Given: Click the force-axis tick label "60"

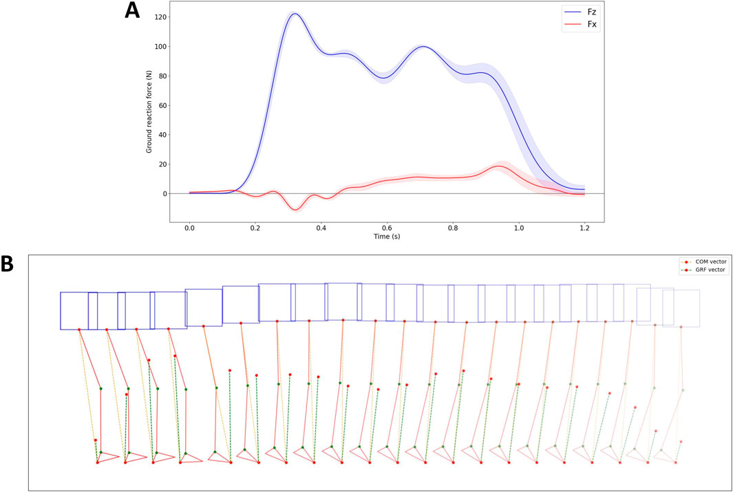Looking at the screenshot, I should (x=162, y=105).
